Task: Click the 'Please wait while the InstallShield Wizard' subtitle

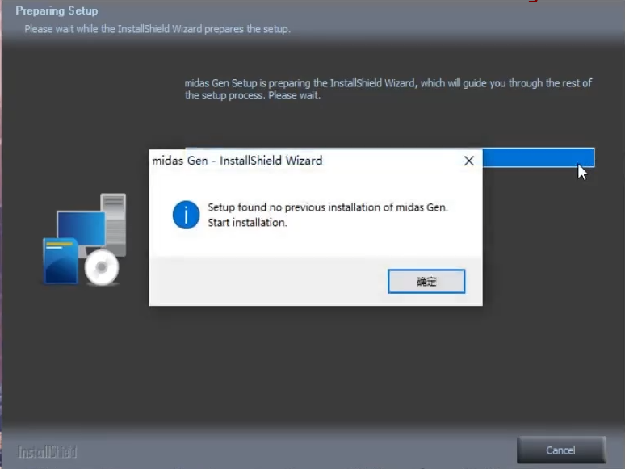Action: click(157, 29)
